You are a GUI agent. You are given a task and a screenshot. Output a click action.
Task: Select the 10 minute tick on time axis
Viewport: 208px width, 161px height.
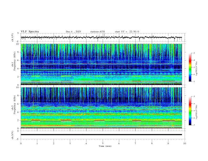tap(185, 143)
